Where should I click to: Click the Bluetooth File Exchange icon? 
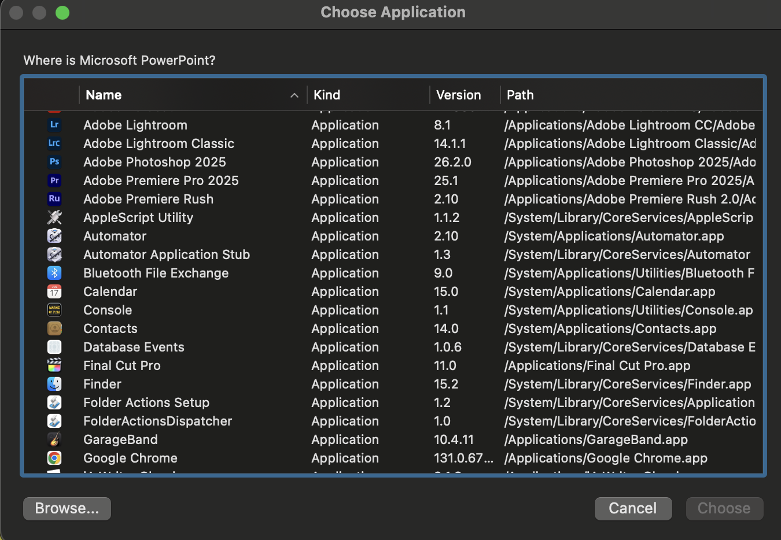coord(54,273)
